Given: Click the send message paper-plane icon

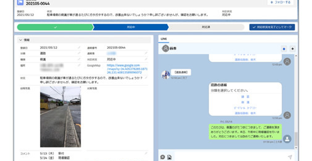Looking at the screenshot, I should coord(290,157).
